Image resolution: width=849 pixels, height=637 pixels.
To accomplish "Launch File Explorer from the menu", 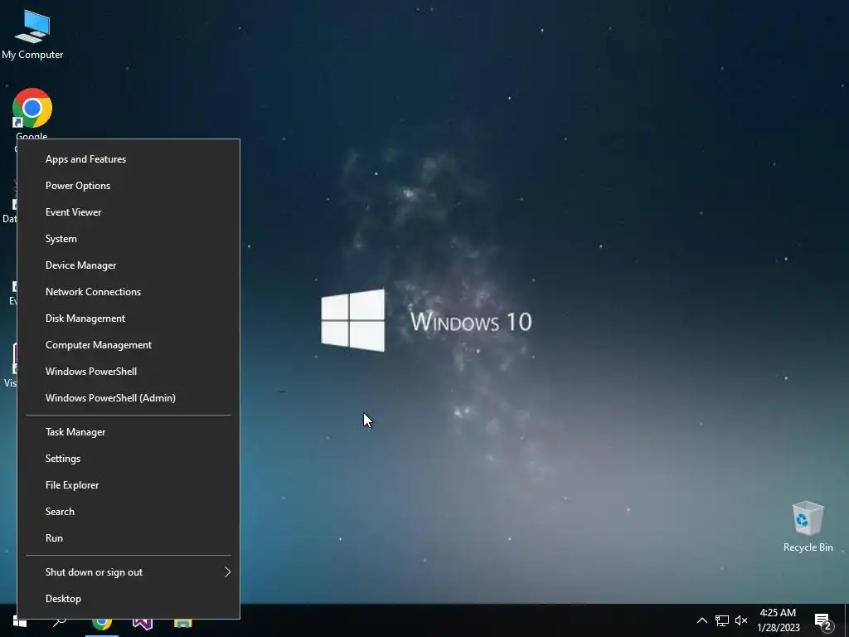I will 129,485.
